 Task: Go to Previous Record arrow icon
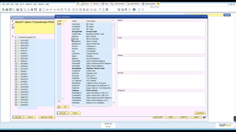point(51,10)
